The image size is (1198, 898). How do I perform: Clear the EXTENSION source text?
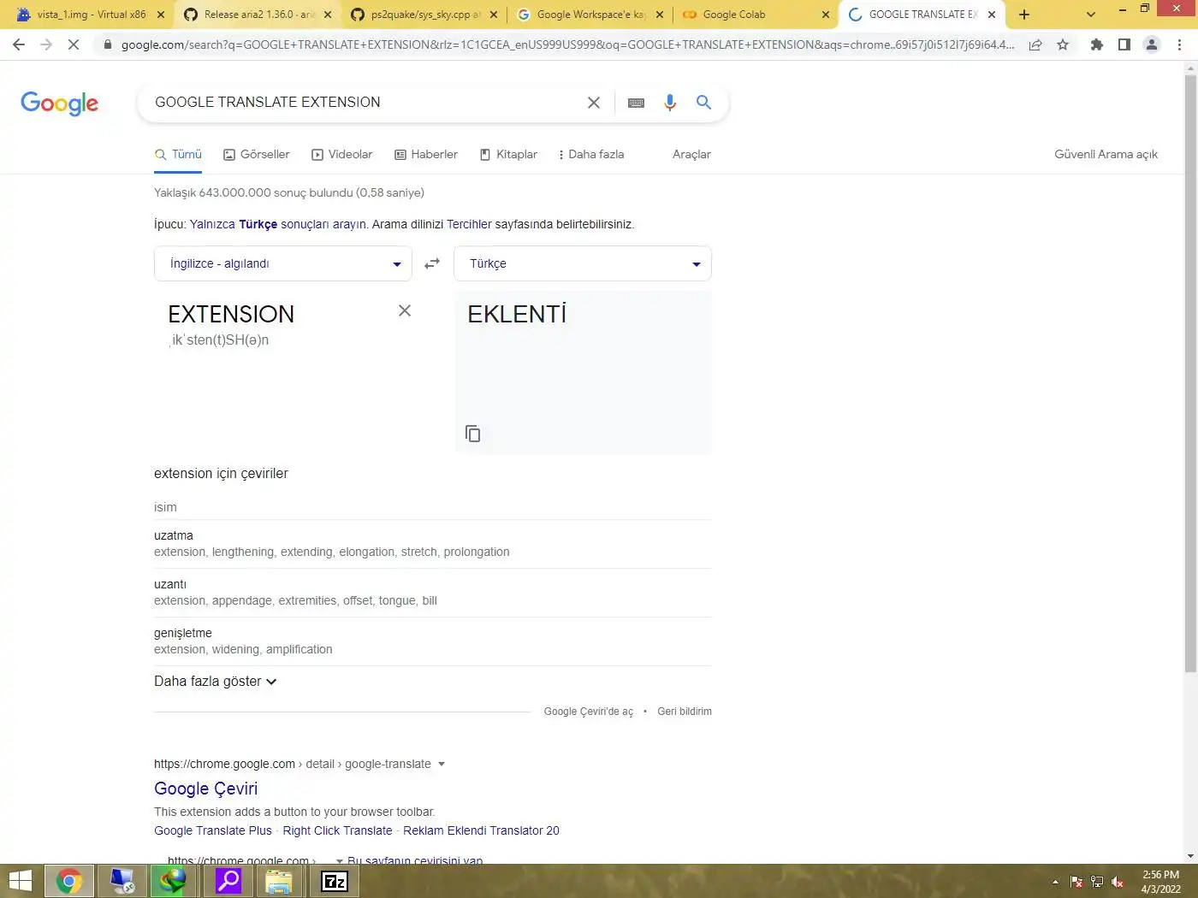pos(405,310)
